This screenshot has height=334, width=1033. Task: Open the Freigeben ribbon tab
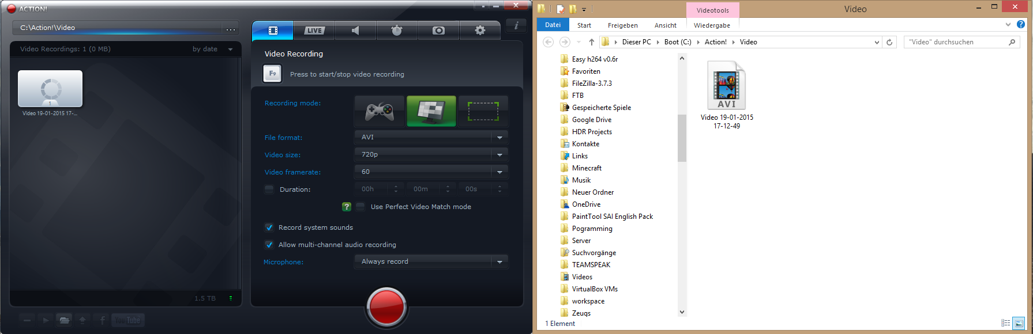623,25
